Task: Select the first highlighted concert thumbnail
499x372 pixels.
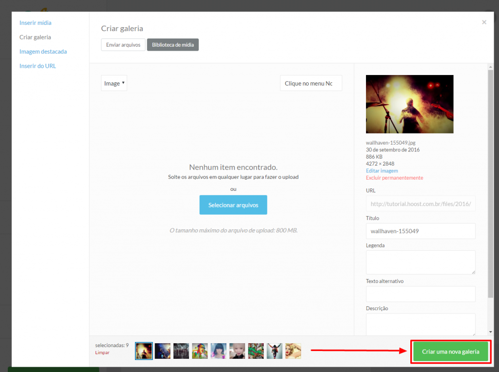Action: coord(144,351)
